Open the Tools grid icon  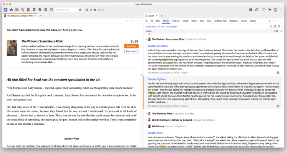coord(51,10)
